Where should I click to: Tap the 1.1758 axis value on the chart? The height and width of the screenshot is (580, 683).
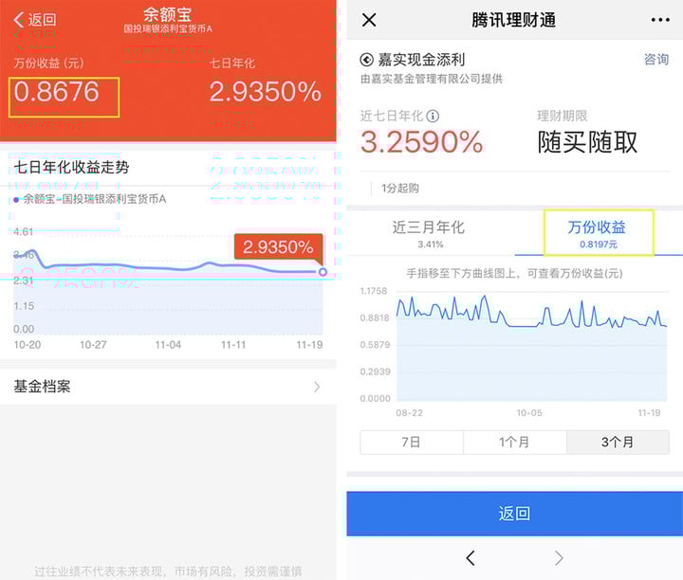coord(374,291)
